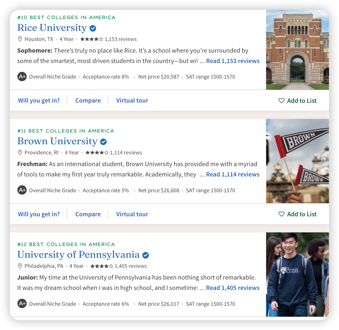
Task: Click location pin icon for Providence, RI
Action: pos(20,152)
